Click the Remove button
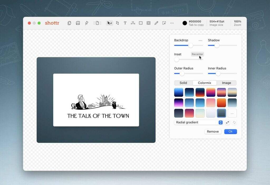The image size is (270, 185). 213,132
